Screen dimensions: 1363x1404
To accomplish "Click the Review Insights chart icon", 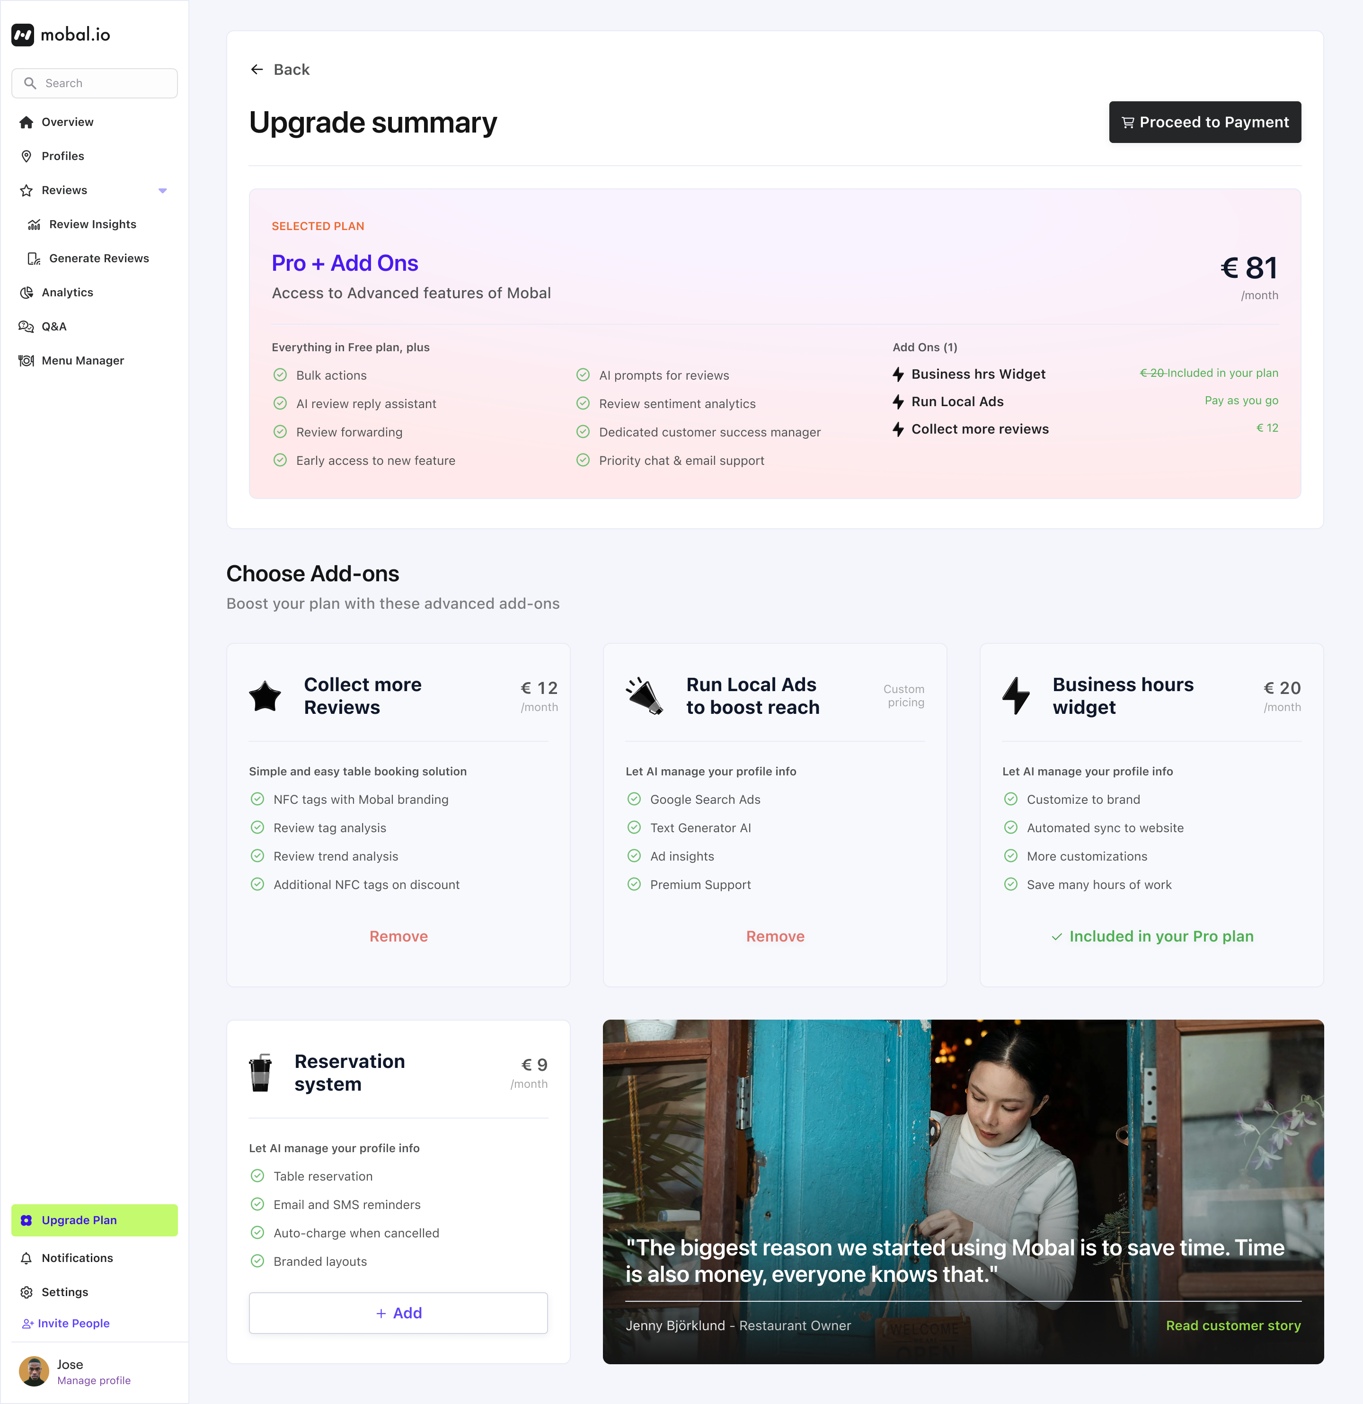I will 34,224.
